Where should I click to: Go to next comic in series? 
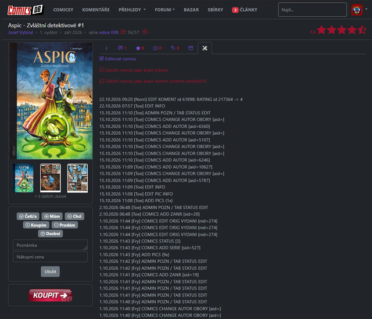point(145,32)
